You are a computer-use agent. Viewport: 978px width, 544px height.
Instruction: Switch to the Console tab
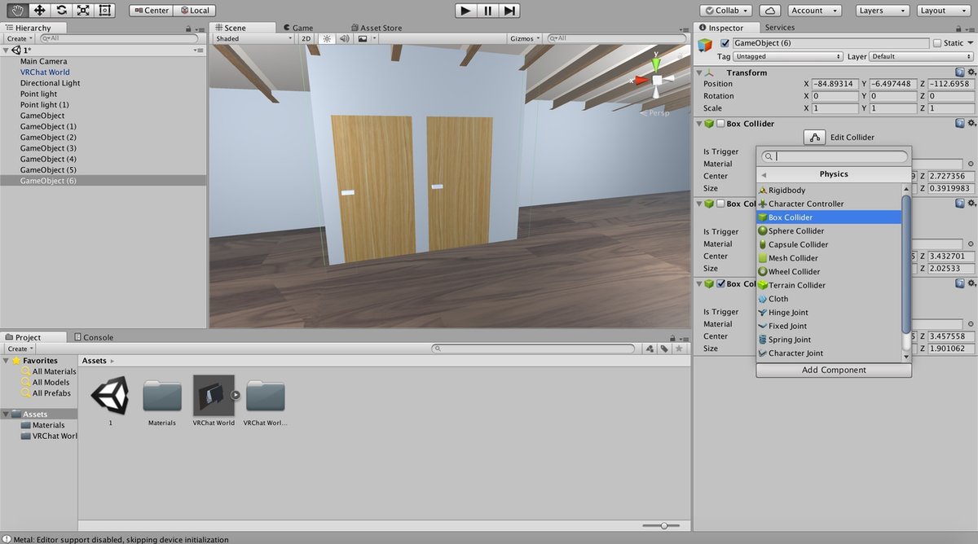click(94, 337)
